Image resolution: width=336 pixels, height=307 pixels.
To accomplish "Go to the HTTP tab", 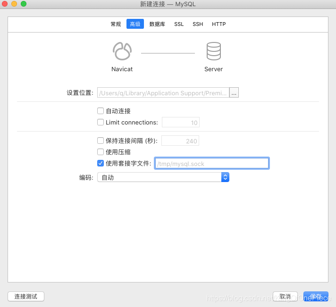I will click(219, 24).
